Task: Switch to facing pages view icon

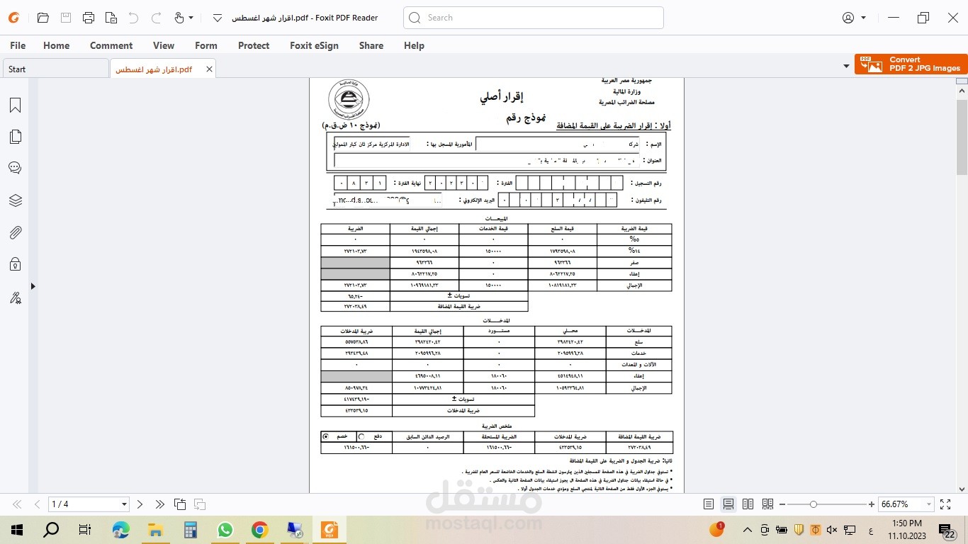Action: coord(748,504)
